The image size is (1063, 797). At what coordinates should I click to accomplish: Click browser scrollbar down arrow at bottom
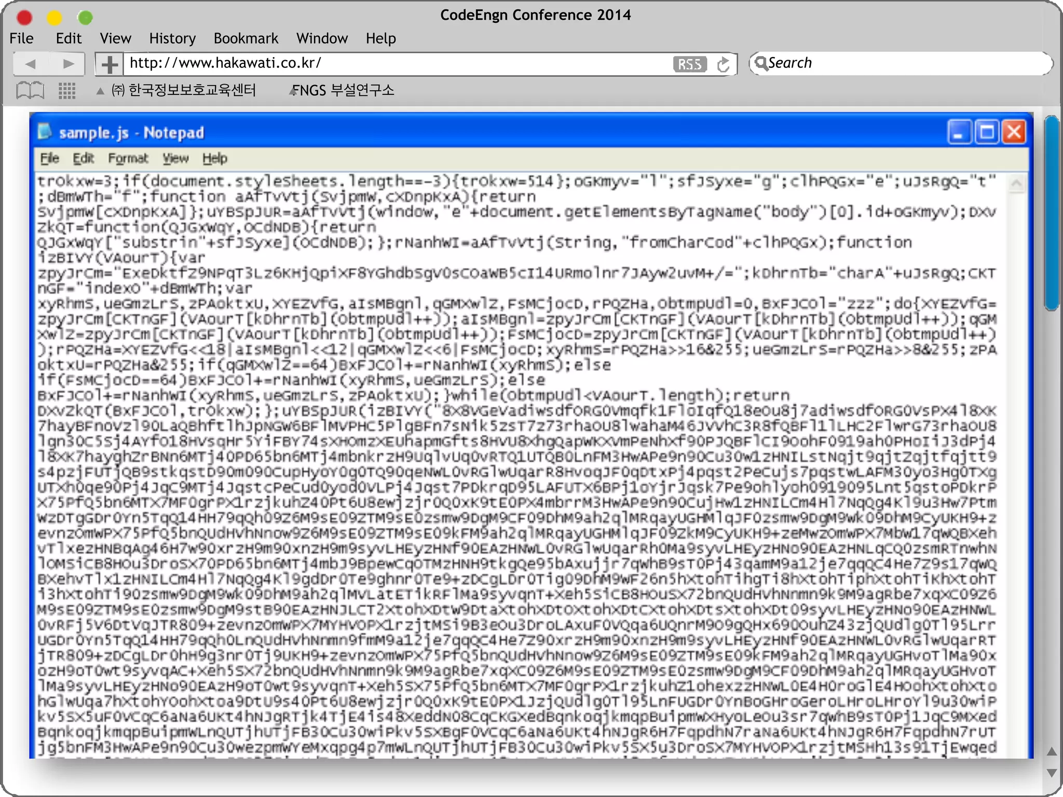click(x=1052, y=773)
